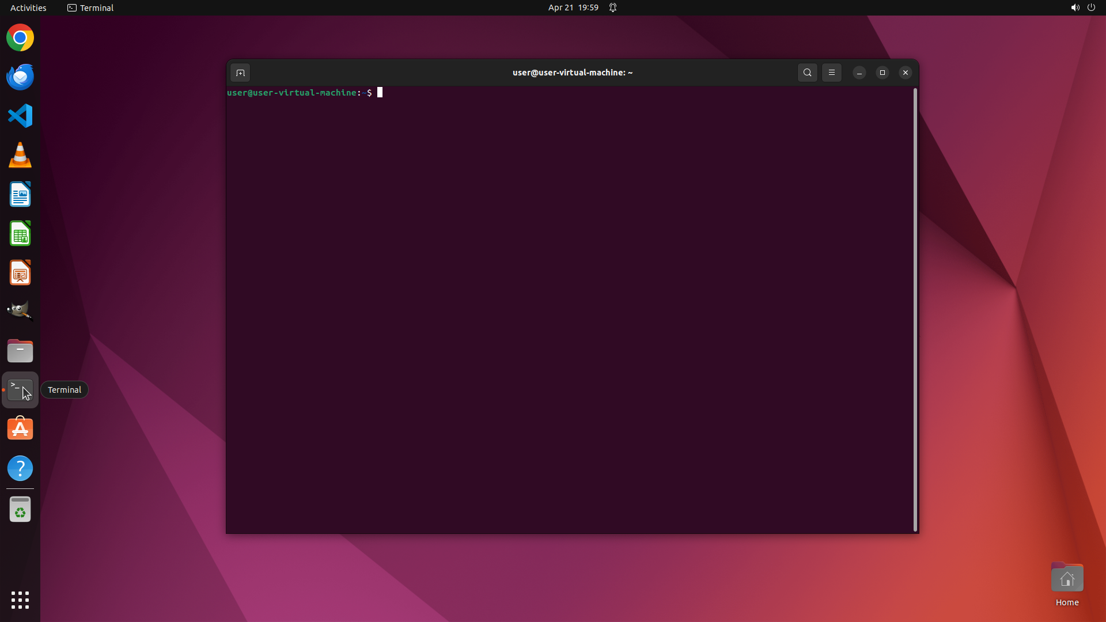1106x622 pixels.
Task: Open system volume and power menu
Action: [x=1082, y=7]
